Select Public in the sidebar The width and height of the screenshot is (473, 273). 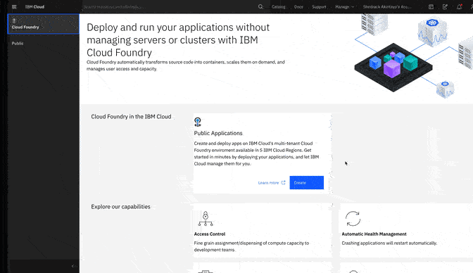[18, 43]
